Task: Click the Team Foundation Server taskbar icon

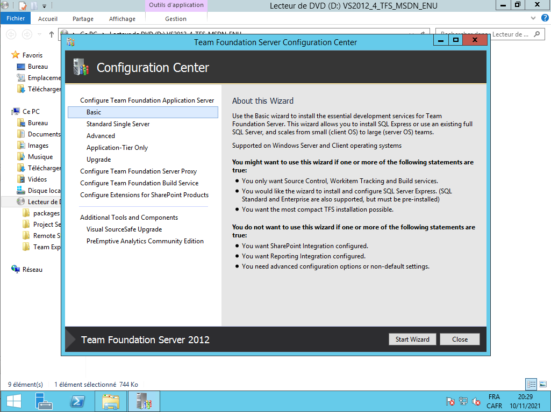Action: tap(144, 401)
